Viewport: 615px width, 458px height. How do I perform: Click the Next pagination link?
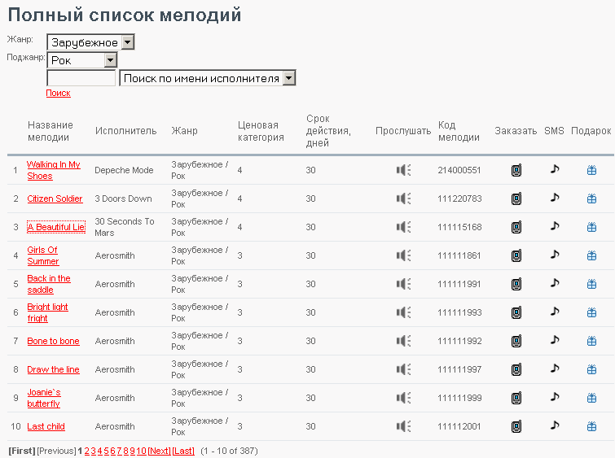[159, 451]
